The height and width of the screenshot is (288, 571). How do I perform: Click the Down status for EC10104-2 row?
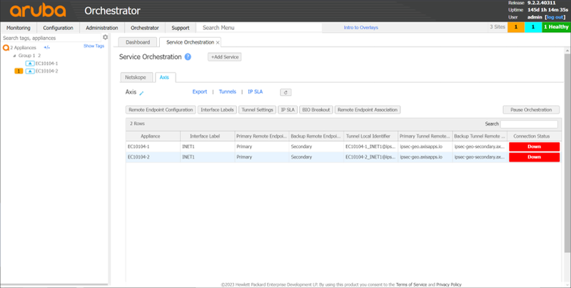click(534, 157)
